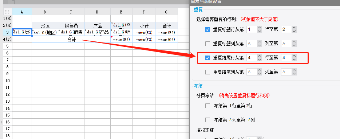340x139 pixels.
Task: Enable the 重复标题列从第 checkbox
Action: coord(208,44)
